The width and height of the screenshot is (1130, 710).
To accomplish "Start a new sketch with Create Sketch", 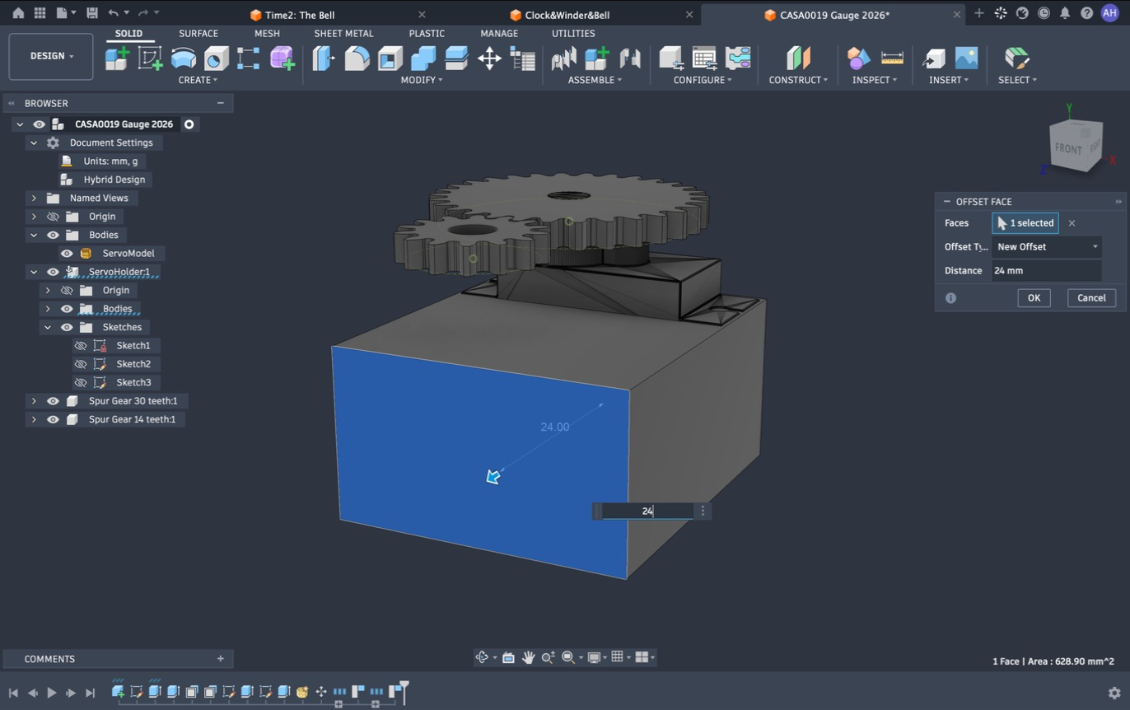I will click(150, 58).
